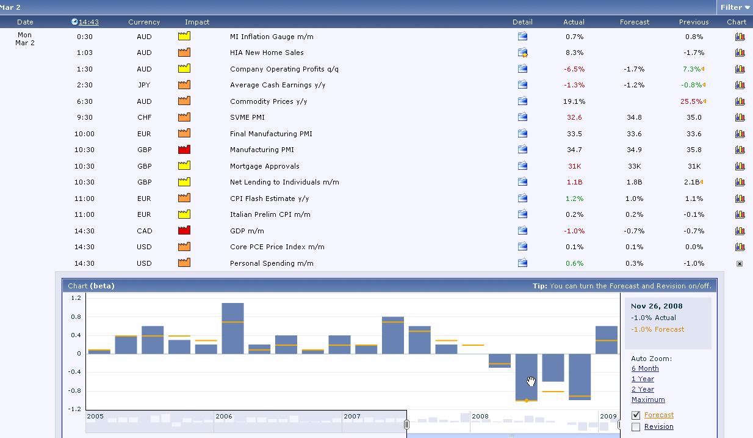The image size is (753, 438).
Task: Open detail folder for HIA New Home Sales
Action: point(522,53)
